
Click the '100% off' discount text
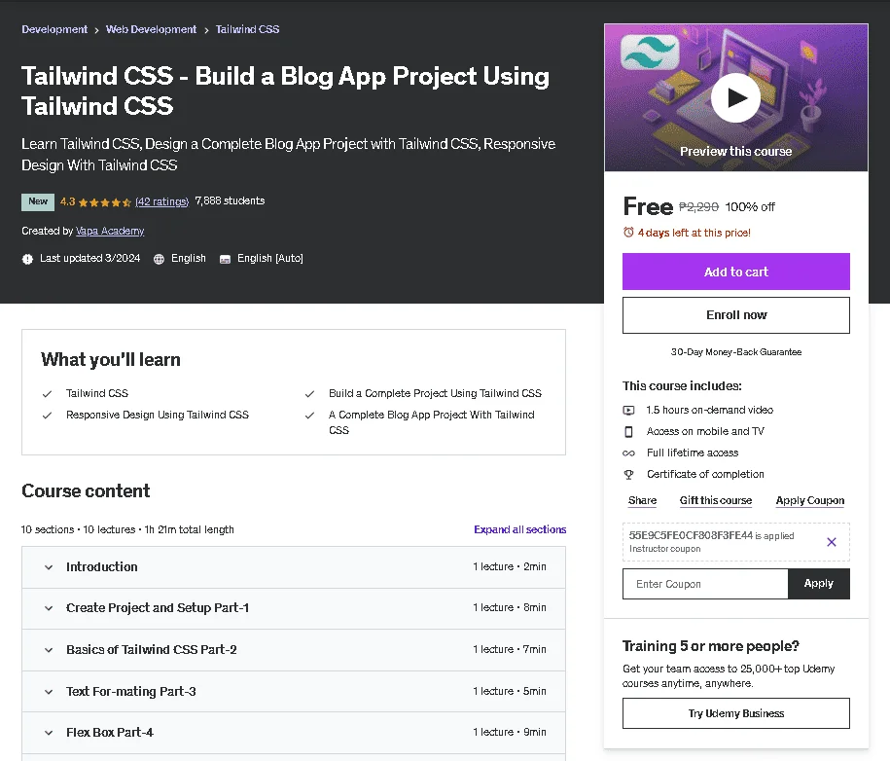pyautogui.click(x=750, y=207)
